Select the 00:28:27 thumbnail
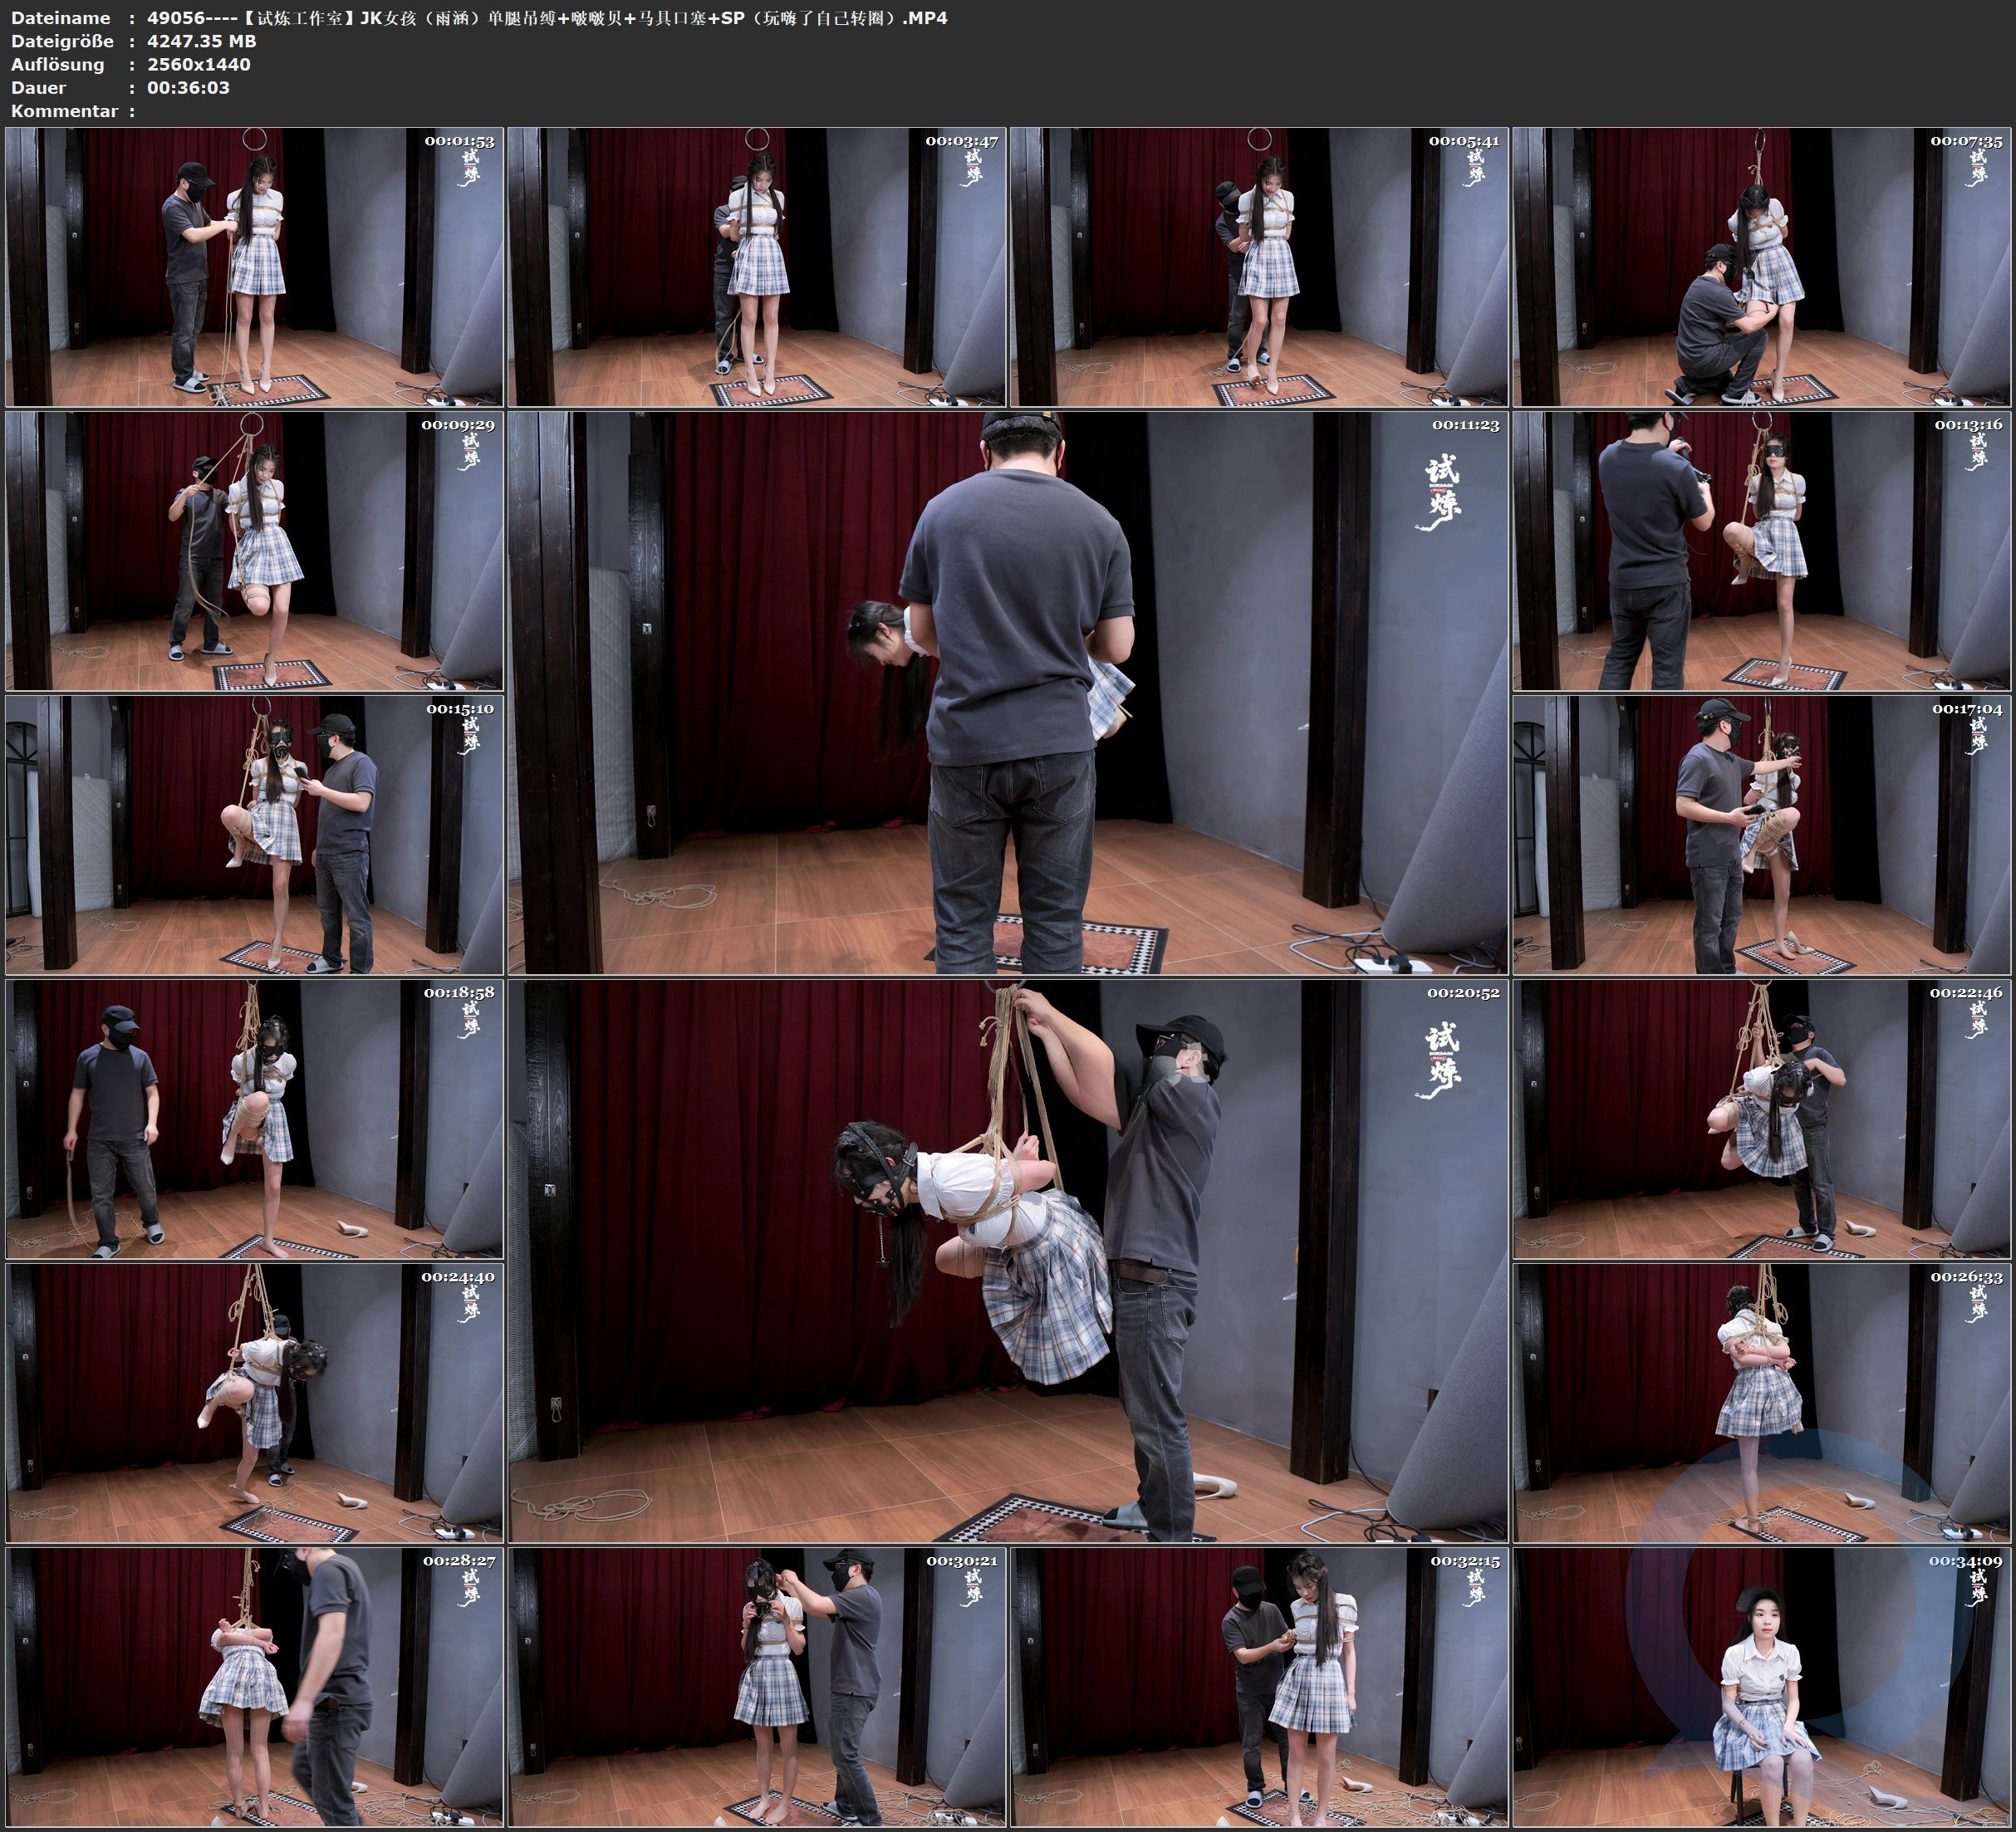2016x1832 pixels. coord(254,1686)
